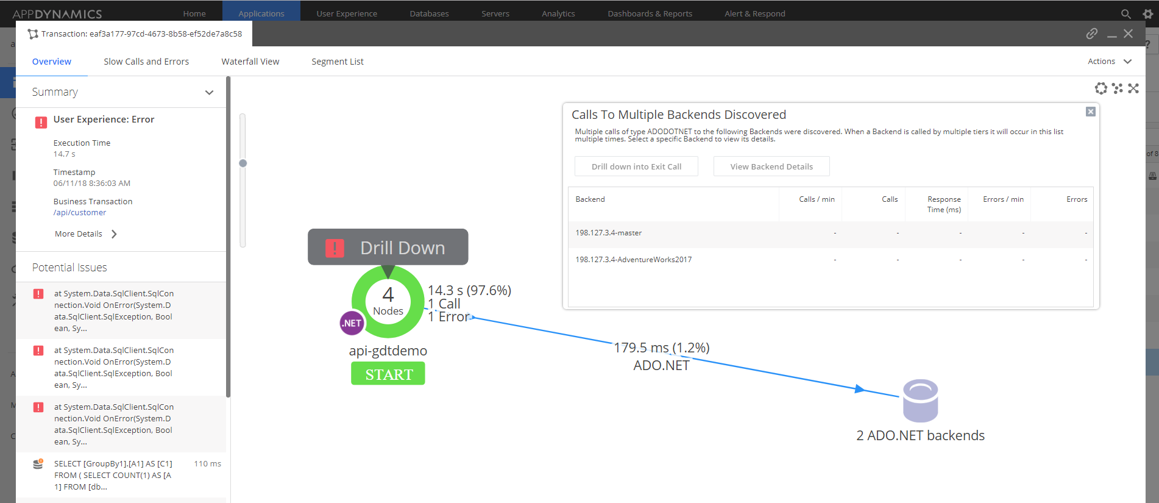Image resolution: width=1159 pixels, height=503 pixels.
Task: Expand More Details arrow
Action: pos(114,234)
